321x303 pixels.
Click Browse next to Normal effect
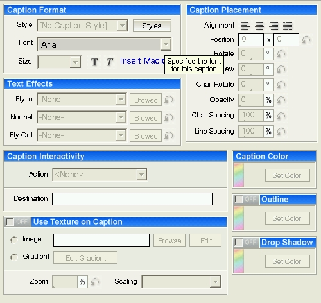click(146, 117)
